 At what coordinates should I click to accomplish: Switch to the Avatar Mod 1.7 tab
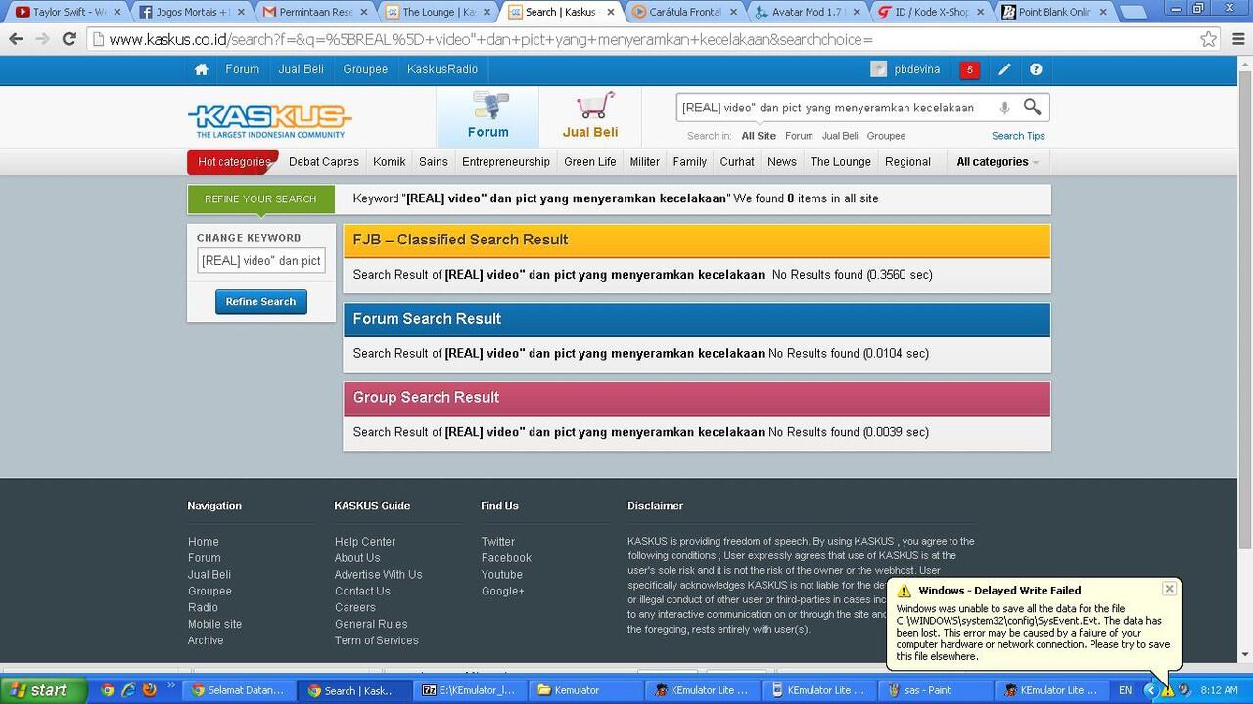(808, 12)
